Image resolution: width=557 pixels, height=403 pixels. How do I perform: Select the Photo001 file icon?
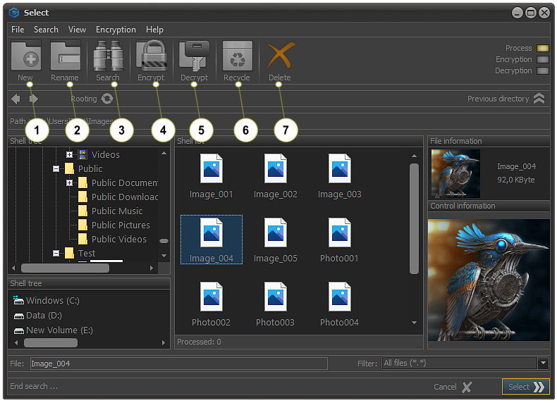340,232
